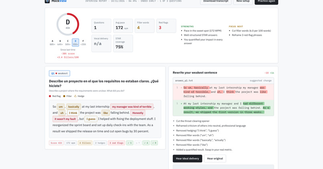Click the 'uh' filler highlight

[62, 113]
